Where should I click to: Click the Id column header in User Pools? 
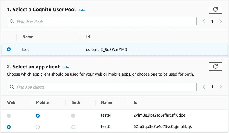coord(88,37)
